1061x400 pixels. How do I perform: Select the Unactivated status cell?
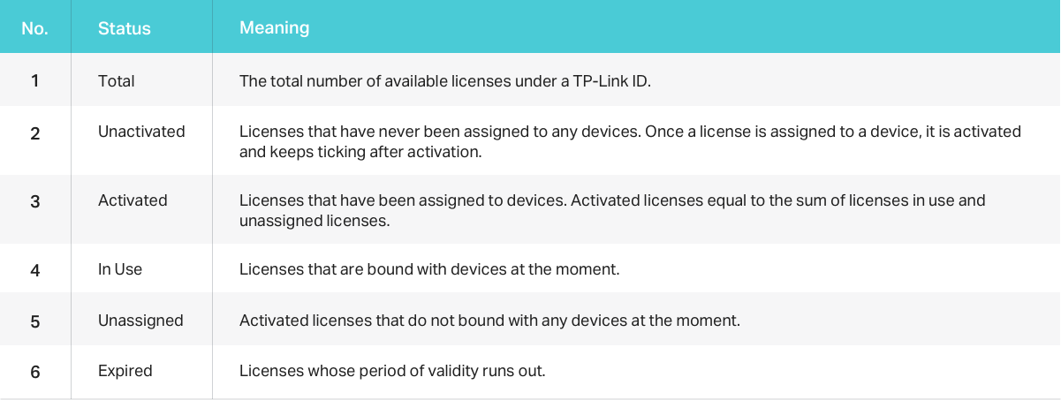click(x=141, y=132)
